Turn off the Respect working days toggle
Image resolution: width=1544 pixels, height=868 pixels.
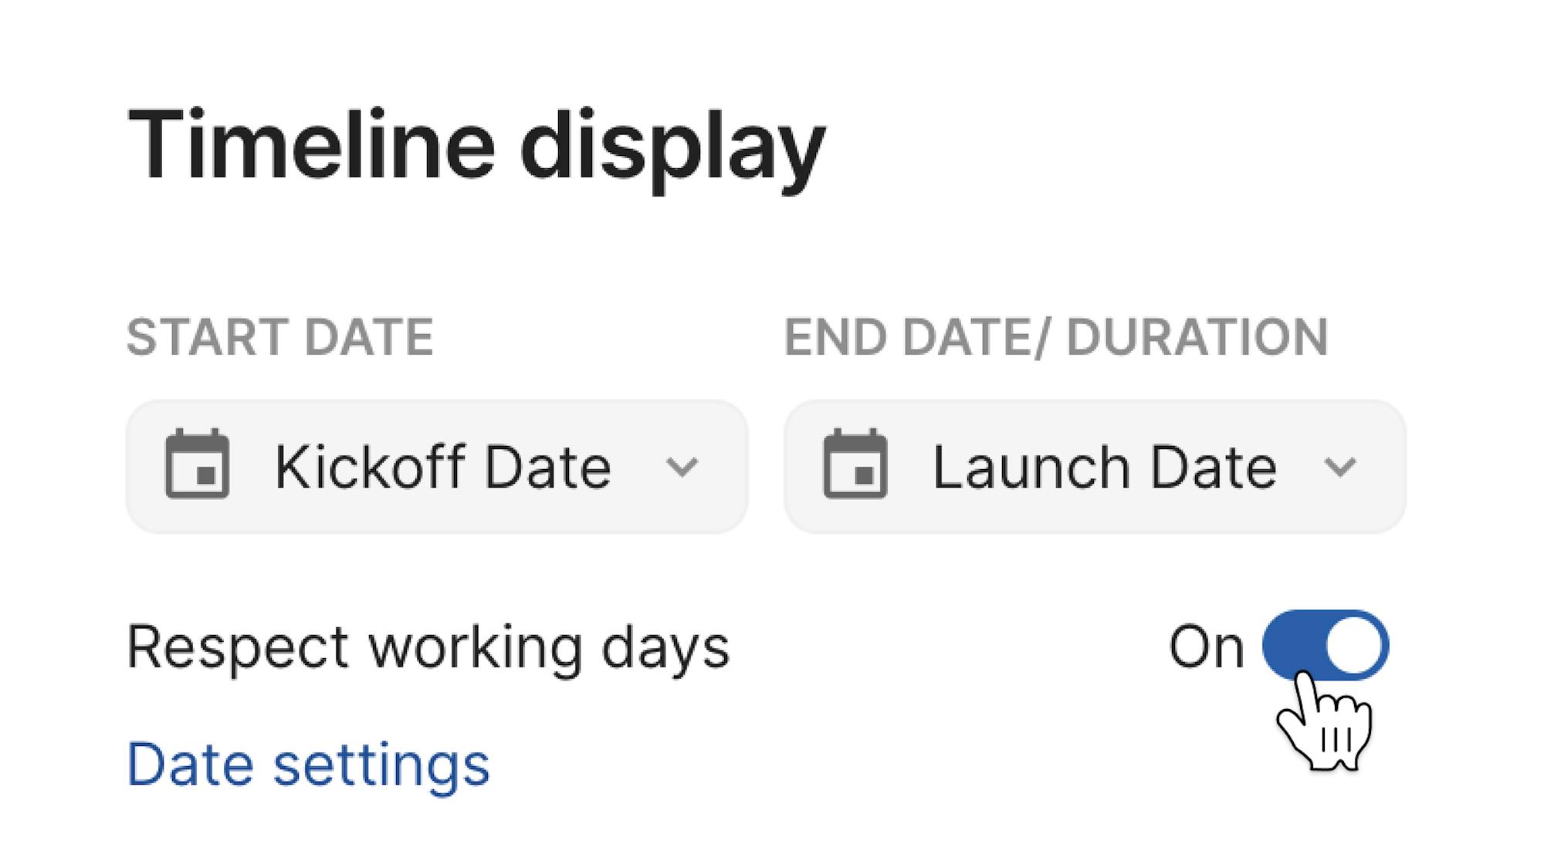(1325, 645)
